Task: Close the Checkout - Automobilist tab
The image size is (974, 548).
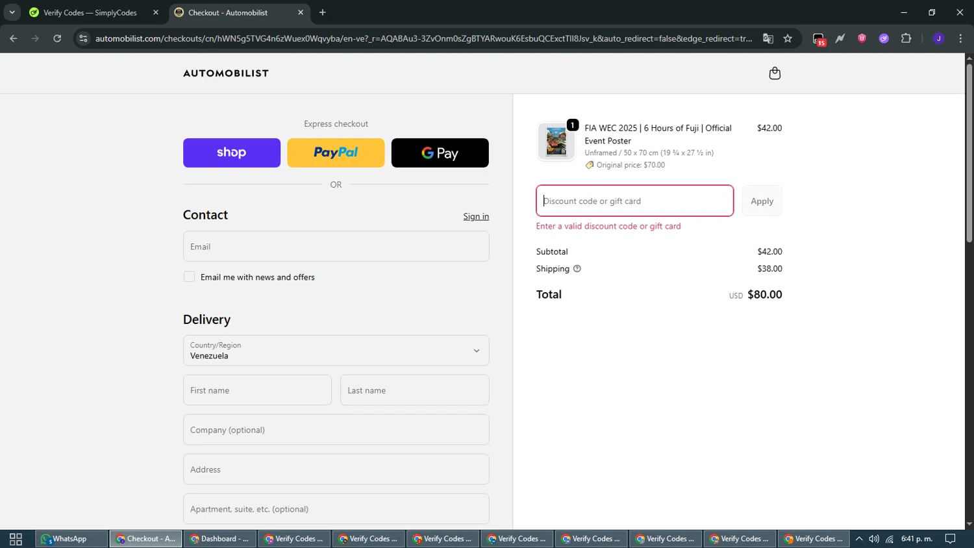Action: (301, 12)
